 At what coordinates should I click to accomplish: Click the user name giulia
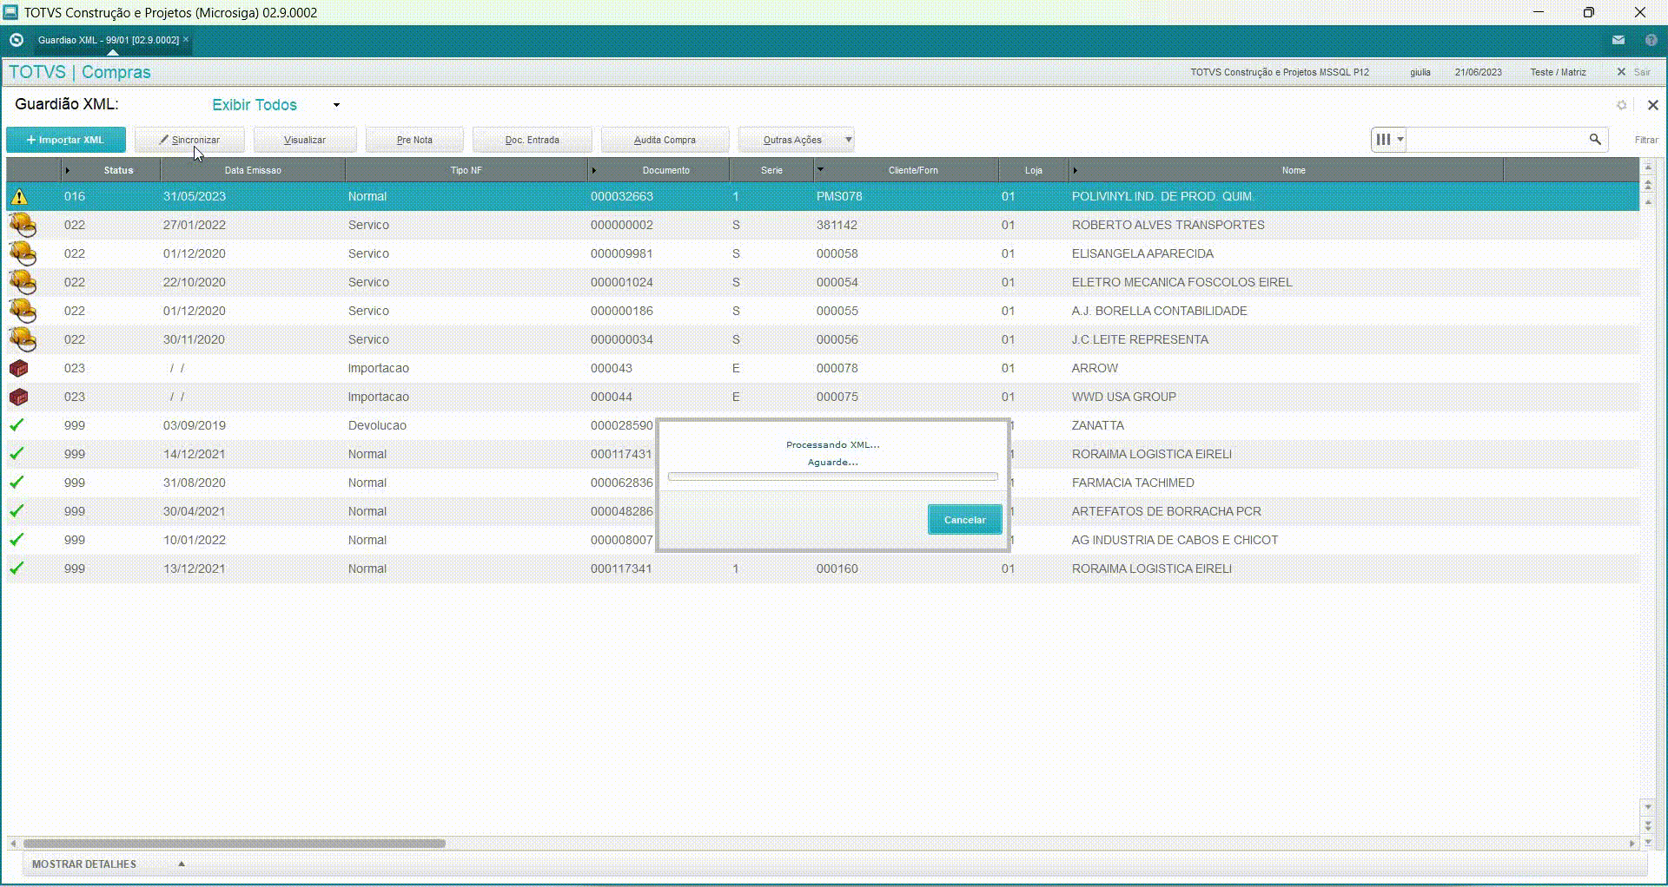tap(1420, 72)
